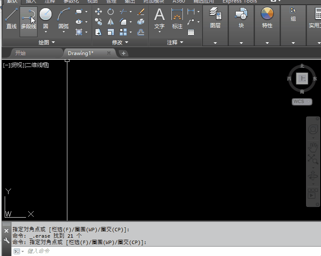Screen dimensions: 321x256
Task: Expand the Modify (修改) panel dropdown
Action: coord(120,43)
